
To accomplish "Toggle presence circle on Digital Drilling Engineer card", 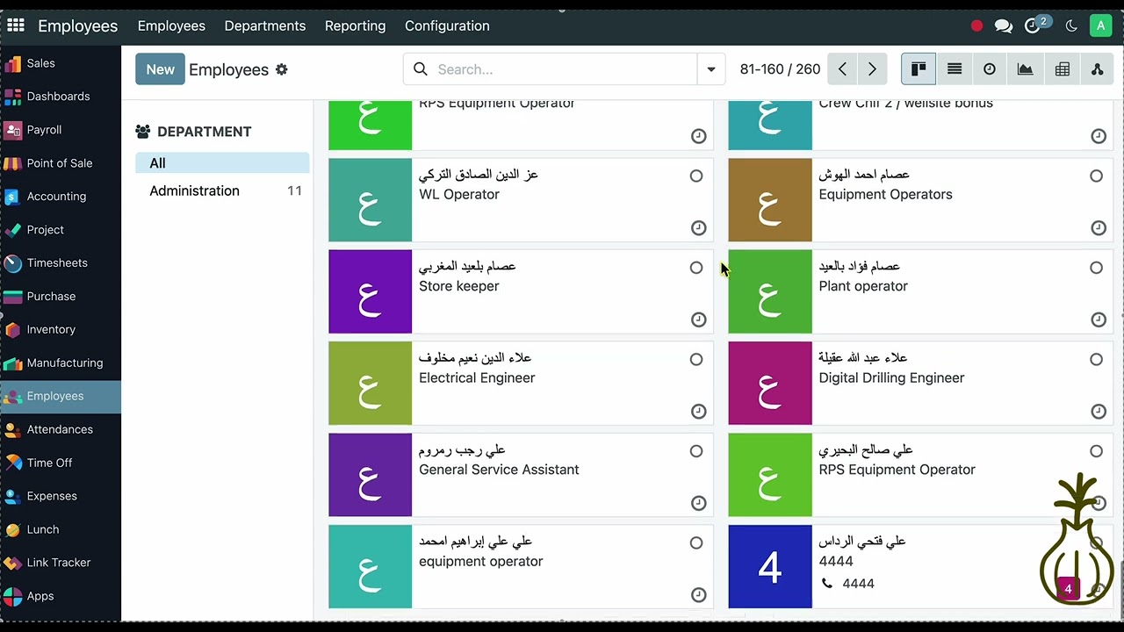I will (1097, 359).
